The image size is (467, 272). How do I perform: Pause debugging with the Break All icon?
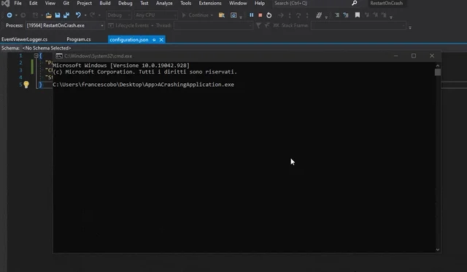tap(251, 15)
